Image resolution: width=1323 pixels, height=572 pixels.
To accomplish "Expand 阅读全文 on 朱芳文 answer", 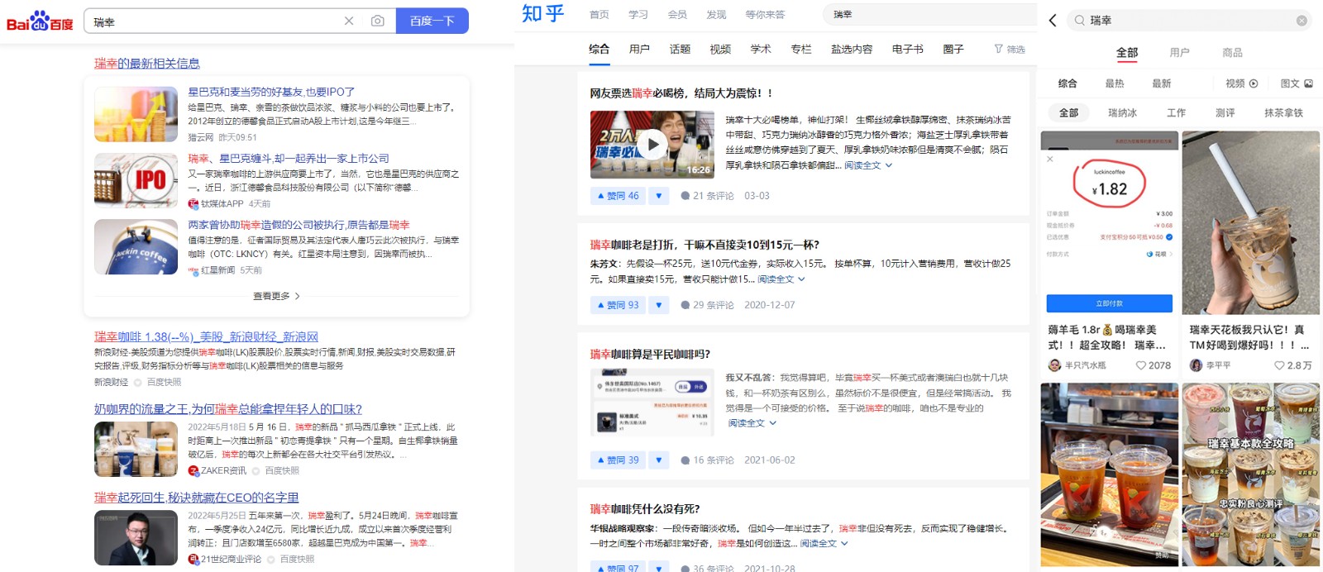I will 781,279.
